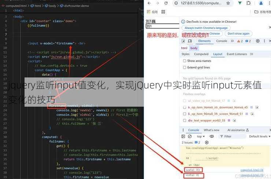Open the Styles tab
The width and height of the screenshot is (271, 179).
(x=185, y=54)
